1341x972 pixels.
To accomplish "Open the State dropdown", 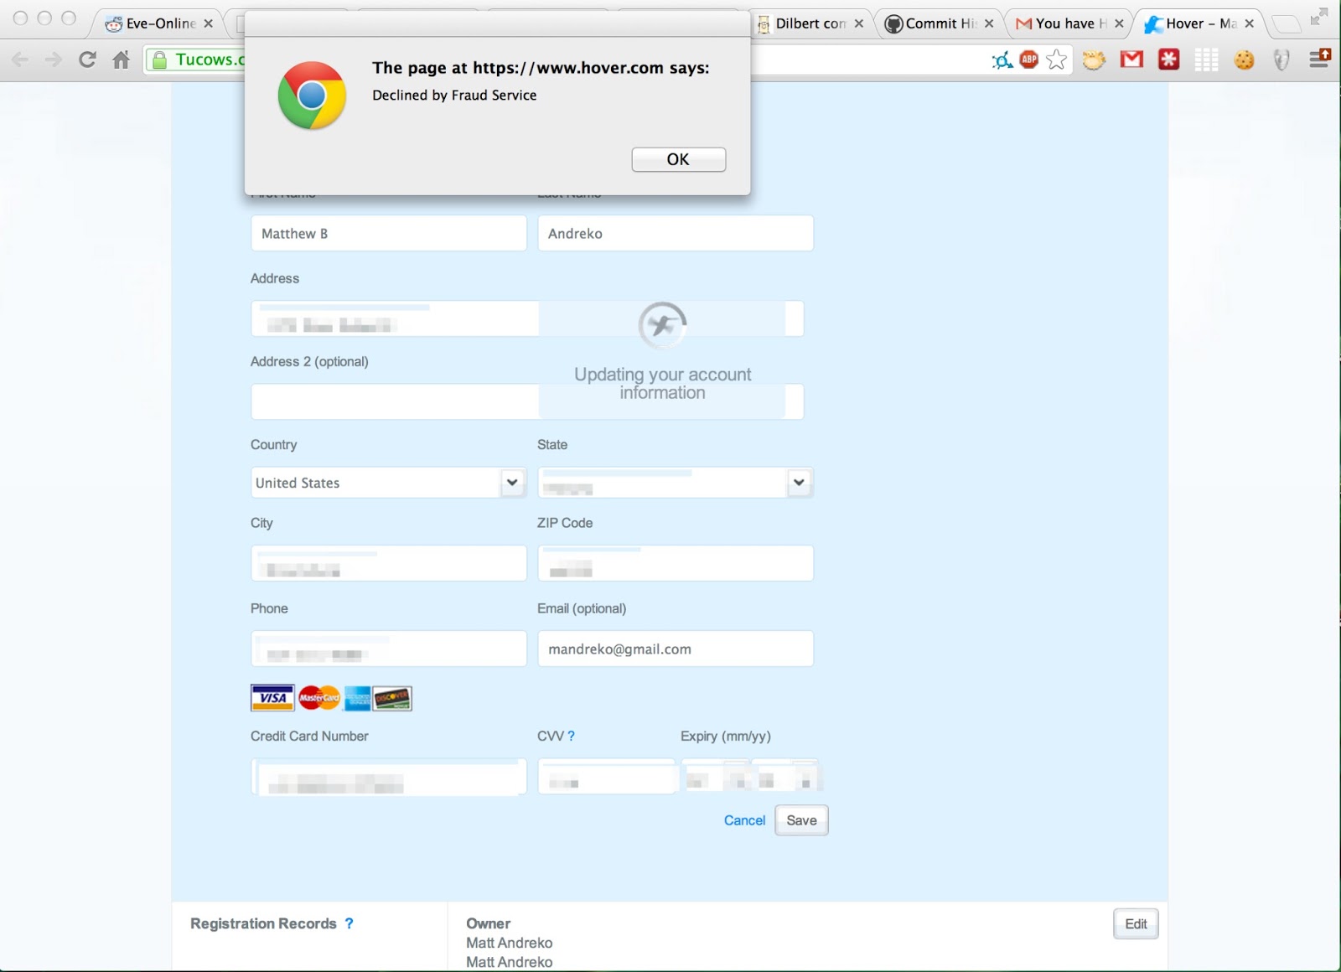I will pos(676,483).
